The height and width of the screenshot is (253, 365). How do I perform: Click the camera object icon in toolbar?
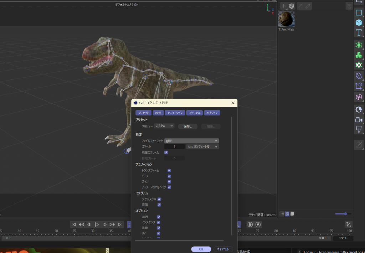[359, 120]
